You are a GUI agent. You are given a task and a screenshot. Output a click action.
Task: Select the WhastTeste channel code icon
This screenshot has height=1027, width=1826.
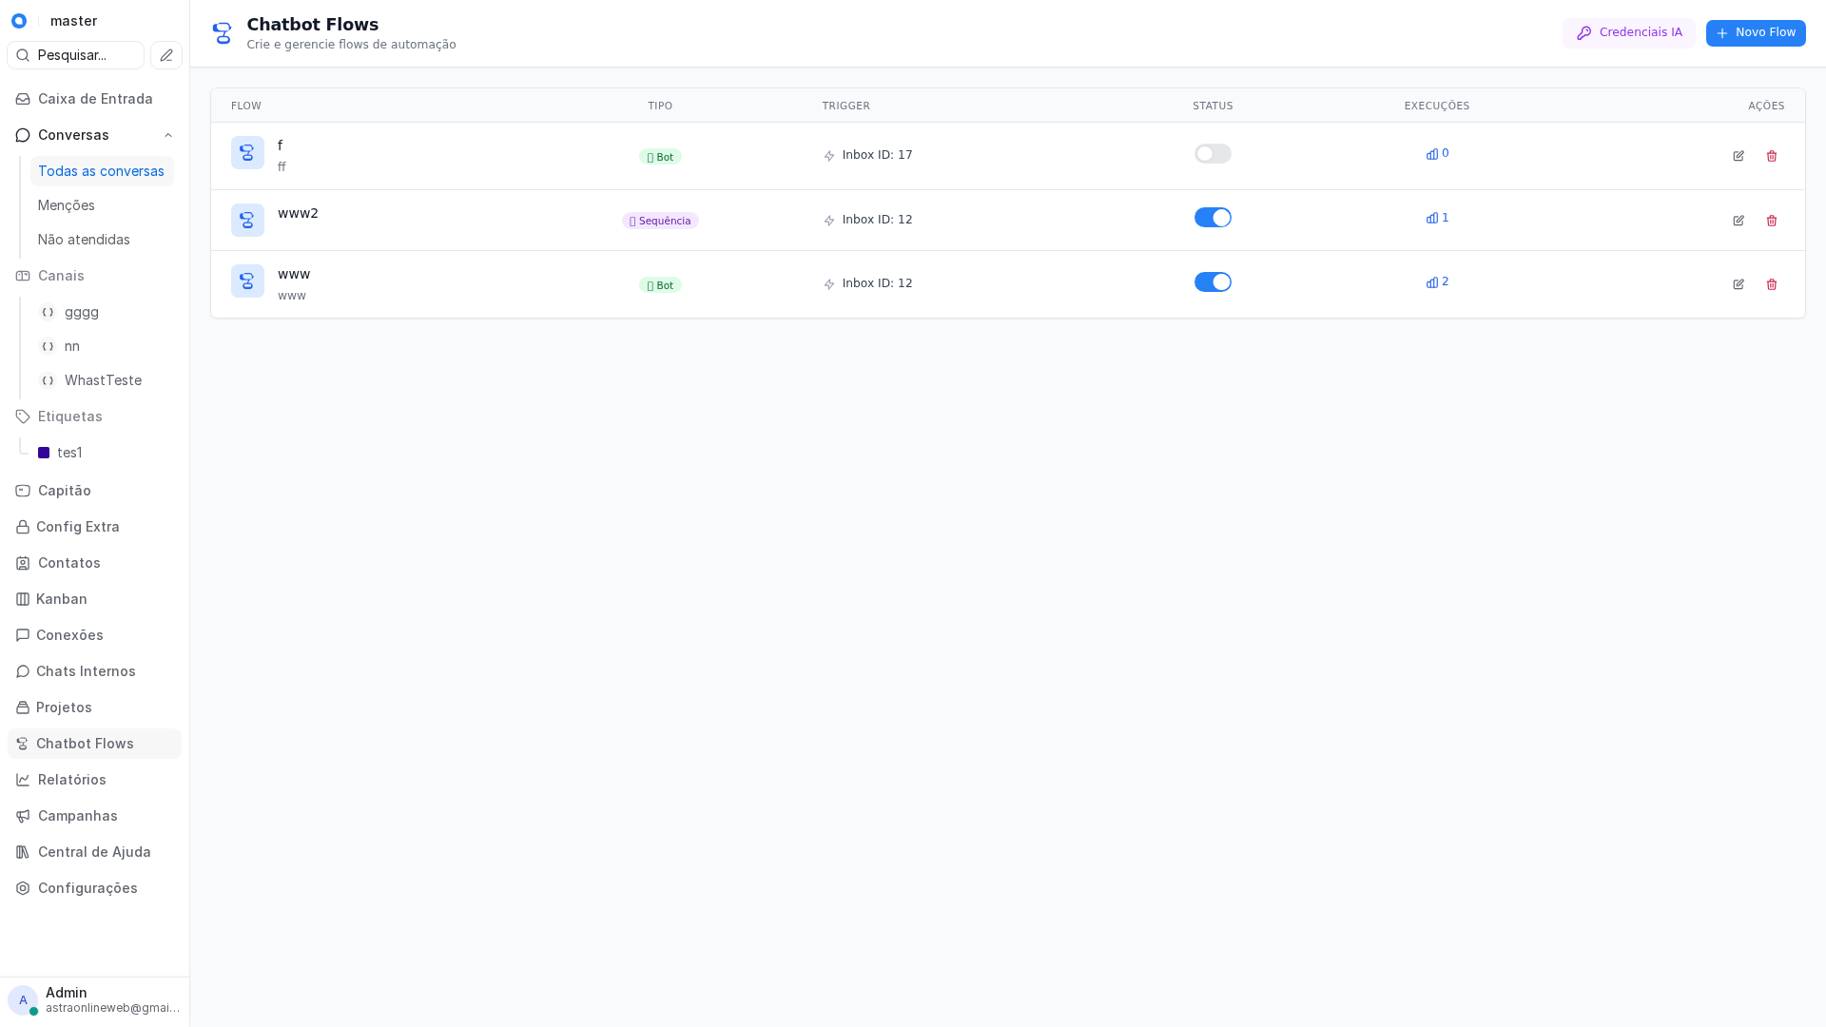pos(48,380)
